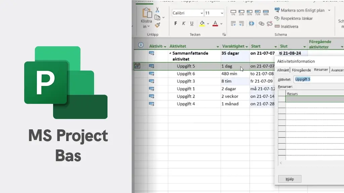Click the Hjälp button
The image size is (344, 193).
tap(289, 179)
